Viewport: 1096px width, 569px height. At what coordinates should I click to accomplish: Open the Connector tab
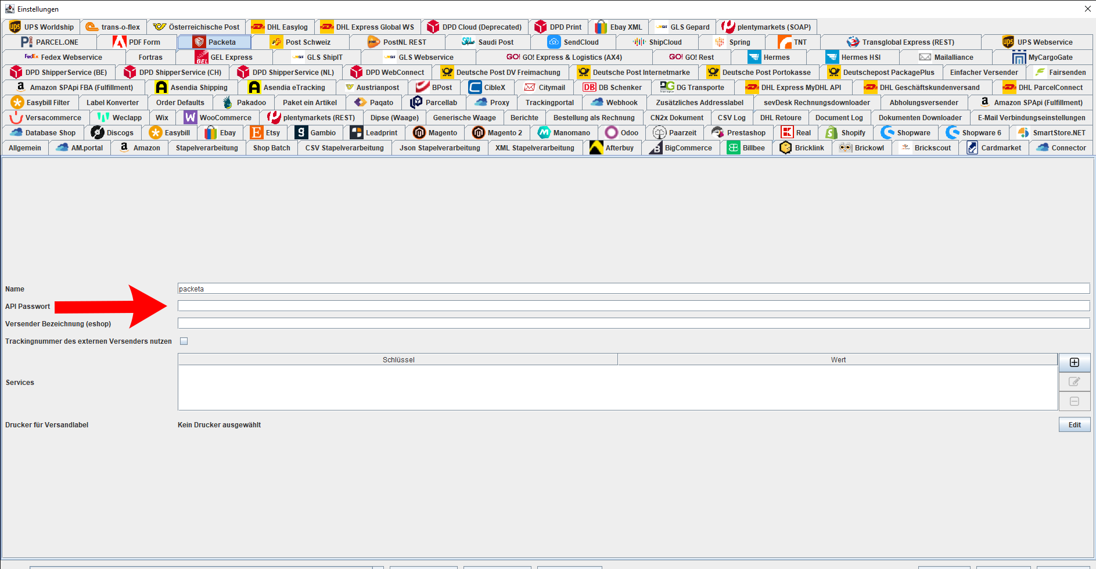(1061, 147)
